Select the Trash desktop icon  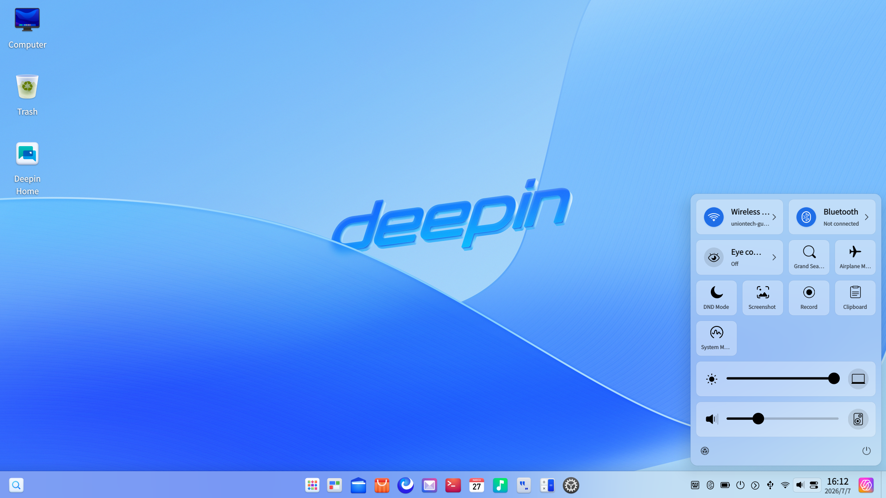click(x=27, y=95)
